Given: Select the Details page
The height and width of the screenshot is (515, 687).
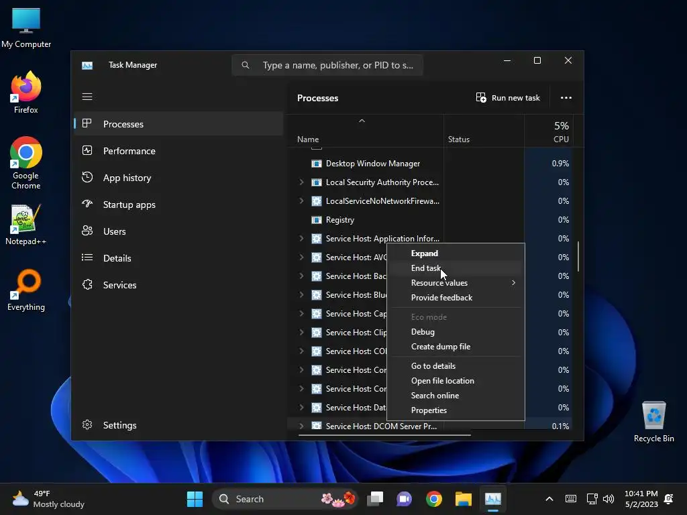Looking at the screenshot, I should click(178, 258).
